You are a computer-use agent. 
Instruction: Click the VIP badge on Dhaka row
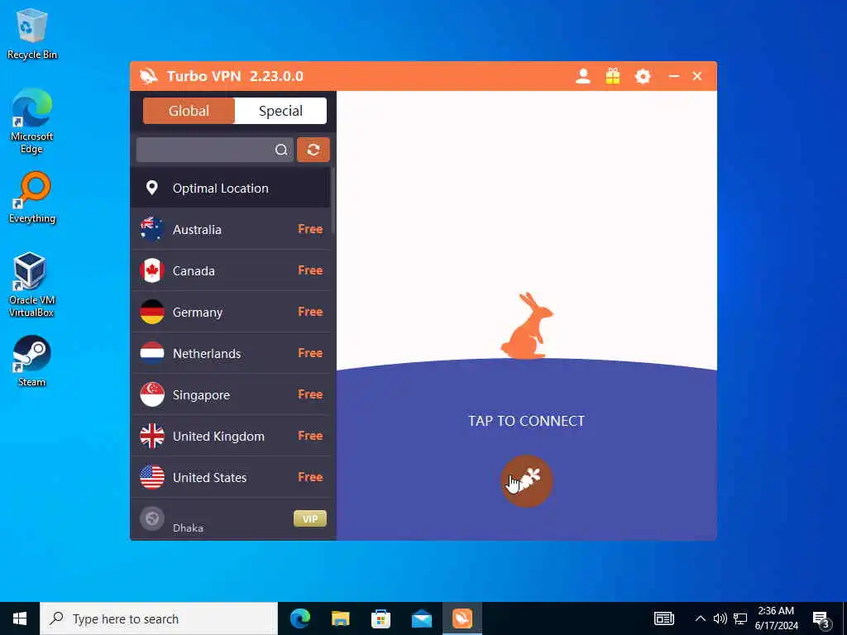pos(310,518)
